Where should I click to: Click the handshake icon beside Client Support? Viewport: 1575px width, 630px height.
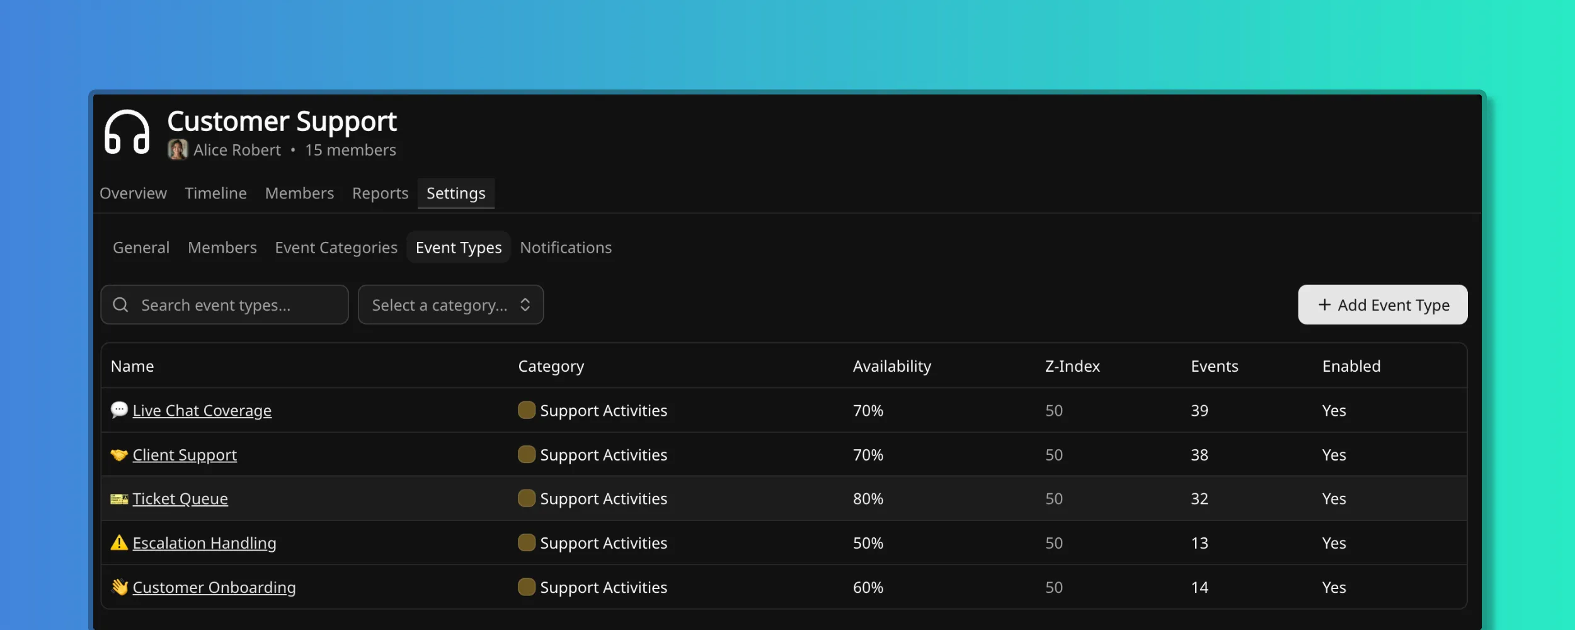pos(119,454)
